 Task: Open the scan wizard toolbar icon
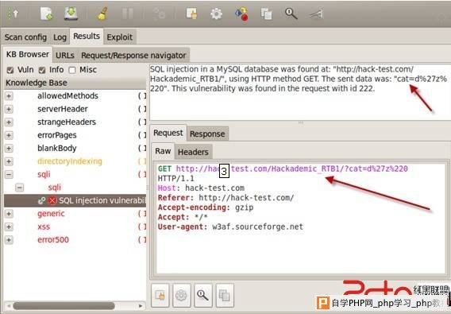tap(13, 14)
